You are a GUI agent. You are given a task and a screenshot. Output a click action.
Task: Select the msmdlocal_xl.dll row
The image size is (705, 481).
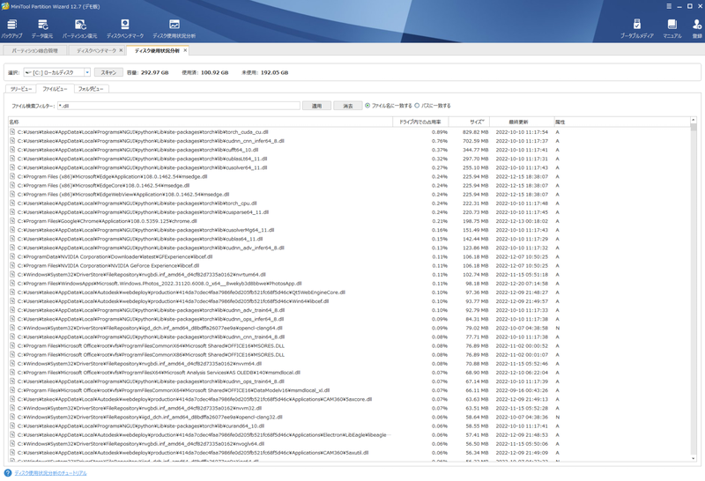[349, 390]
